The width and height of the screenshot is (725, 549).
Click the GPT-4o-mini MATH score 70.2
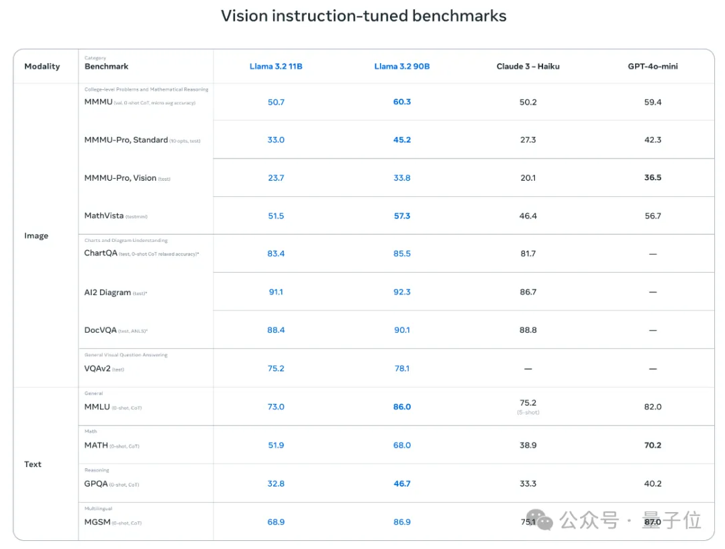point(652,446)
